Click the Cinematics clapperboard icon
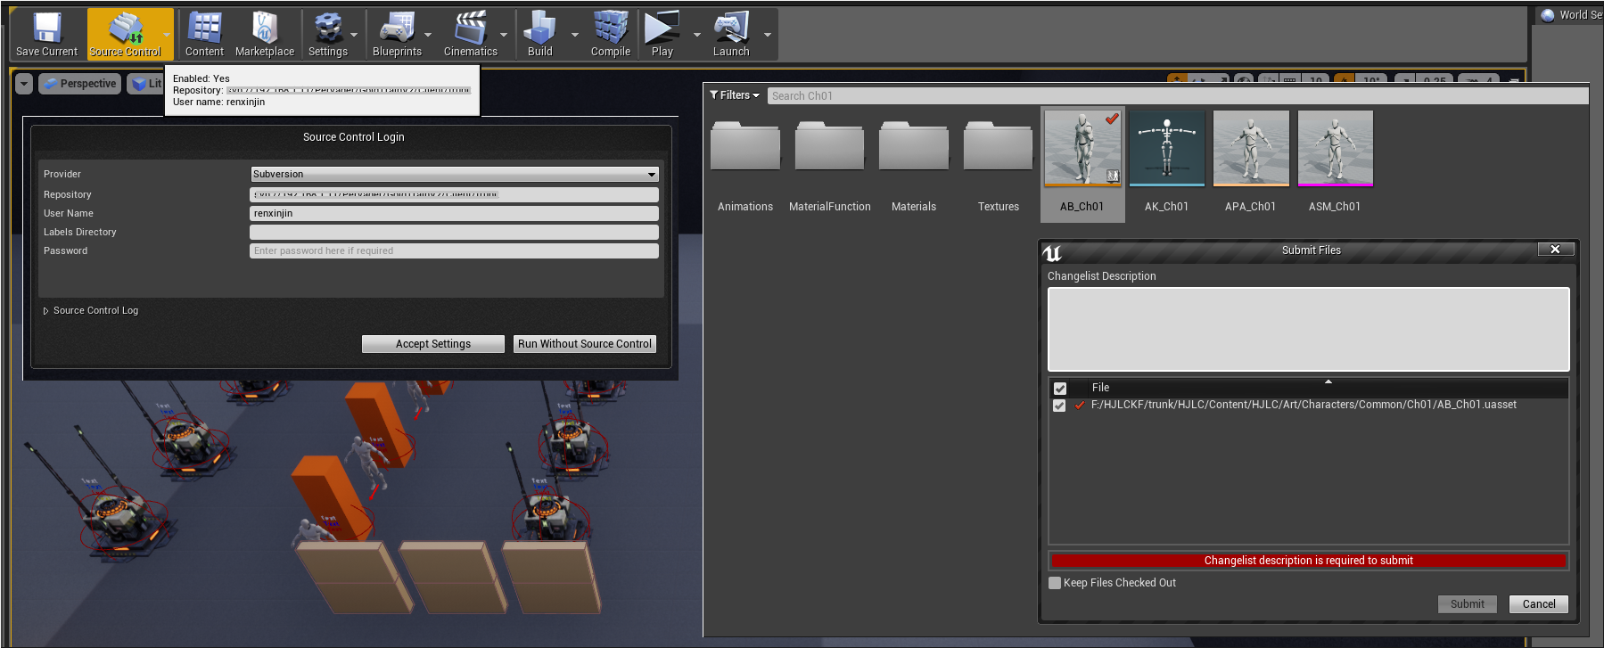 471,35
